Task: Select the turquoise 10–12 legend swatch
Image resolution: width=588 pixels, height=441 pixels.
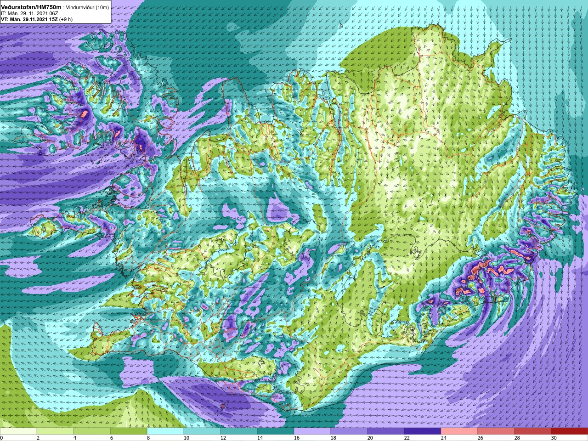Action: tap(202, 431)
